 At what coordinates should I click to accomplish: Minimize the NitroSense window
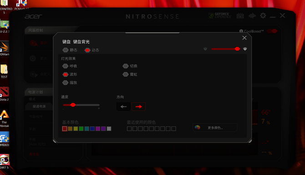point(273,17)
